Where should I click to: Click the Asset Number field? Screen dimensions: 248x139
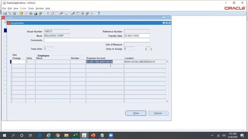coord(57,31)
